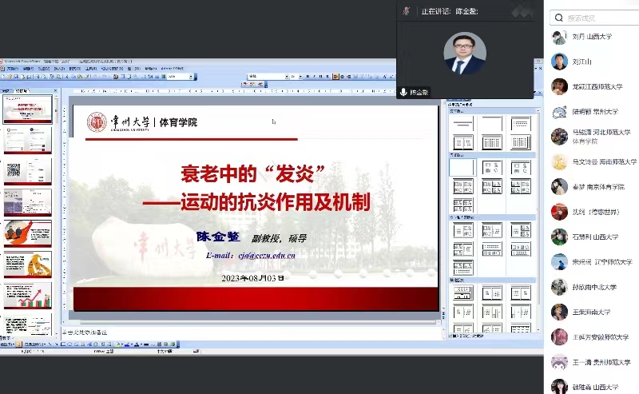Screen dimensions: 639x394
Task: Open the Dash Style options
Action: 153,344
